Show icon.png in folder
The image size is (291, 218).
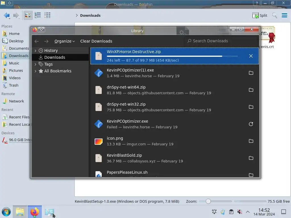[x=251, y=141]
